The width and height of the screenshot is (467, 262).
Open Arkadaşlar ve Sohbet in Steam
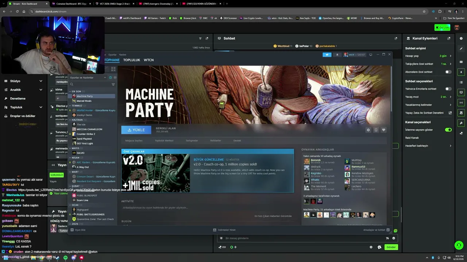tap(377, 230)
